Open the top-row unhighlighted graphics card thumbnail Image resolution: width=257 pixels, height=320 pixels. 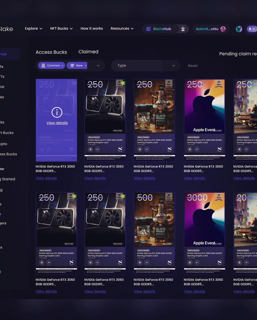tap(105, 120)
